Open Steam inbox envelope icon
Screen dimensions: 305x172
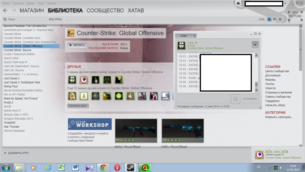pyautogui.click(x=238, y=3)
